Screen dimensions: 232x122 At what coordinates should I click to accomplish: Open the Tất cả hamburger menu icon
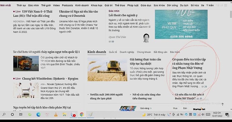pos(226,5)
